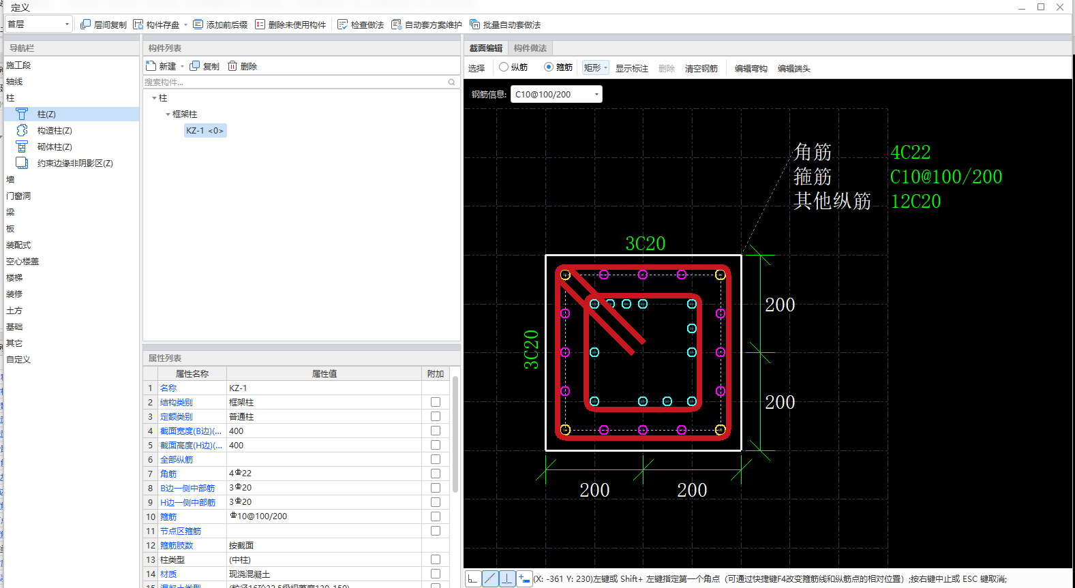This screenshot has height=588, width=1075.
Task: Select the 纵筋 radio button
Action: [504, 67]
